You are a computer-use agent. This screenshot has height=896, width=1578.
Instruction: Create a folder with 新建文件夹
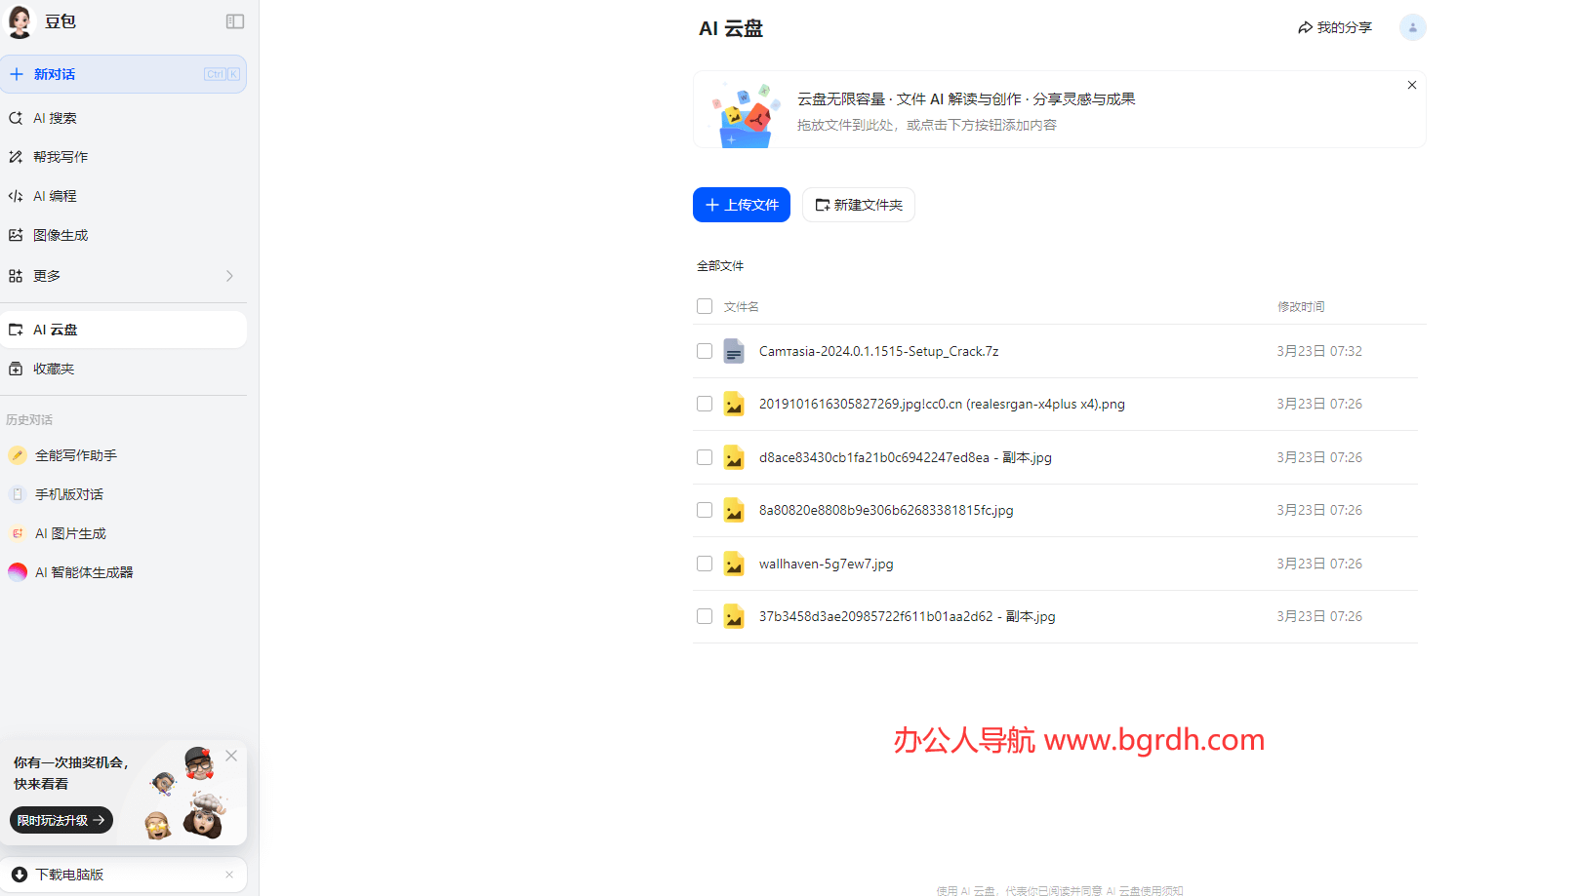(858, 205)
